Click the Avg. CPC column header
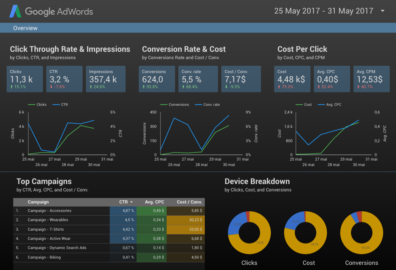 (154, 202)
